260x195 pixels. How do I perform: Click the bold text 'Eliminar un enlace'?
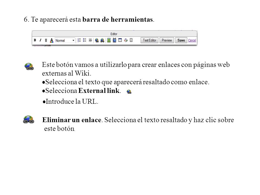tap(72, 120)
